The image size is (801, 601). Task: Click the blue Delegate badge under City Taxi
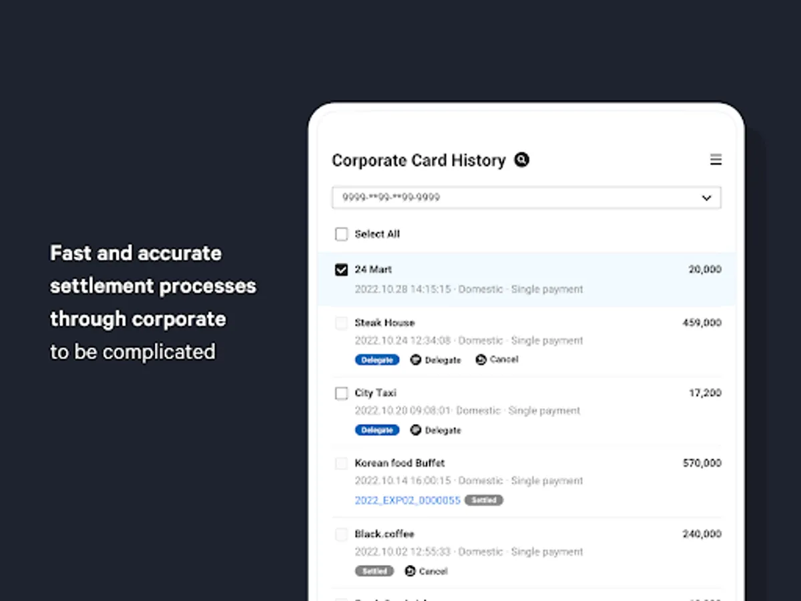pyautogui.click(x=377, y=430)
